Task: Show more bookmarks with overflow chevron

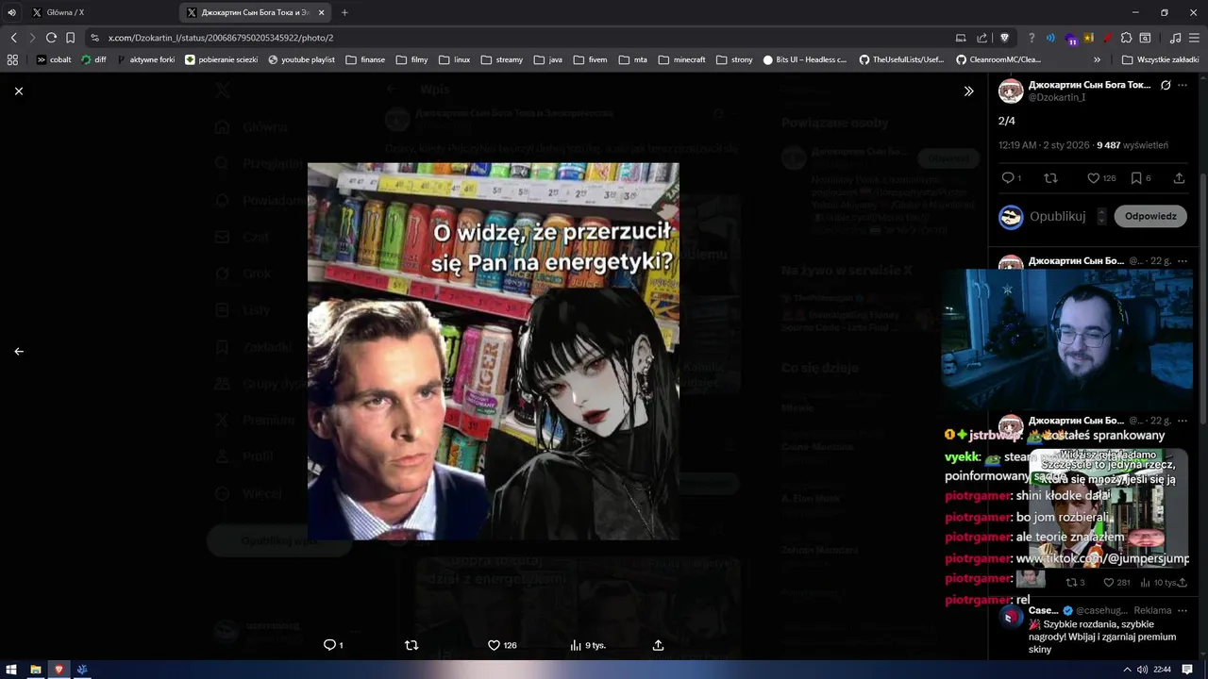Action: click(1098, 59)
